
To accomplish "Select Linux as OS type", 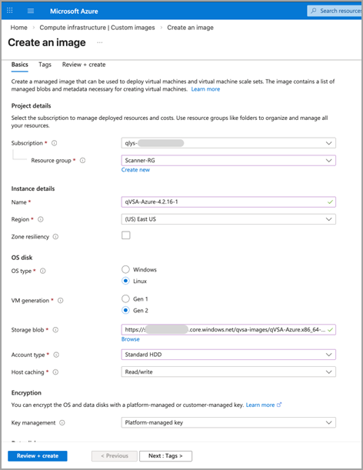I will [125, 281].
